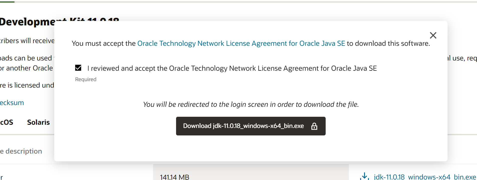Click the lock icon on download button
The width and height of the screenshot is (477, 180).
point(314,126)
